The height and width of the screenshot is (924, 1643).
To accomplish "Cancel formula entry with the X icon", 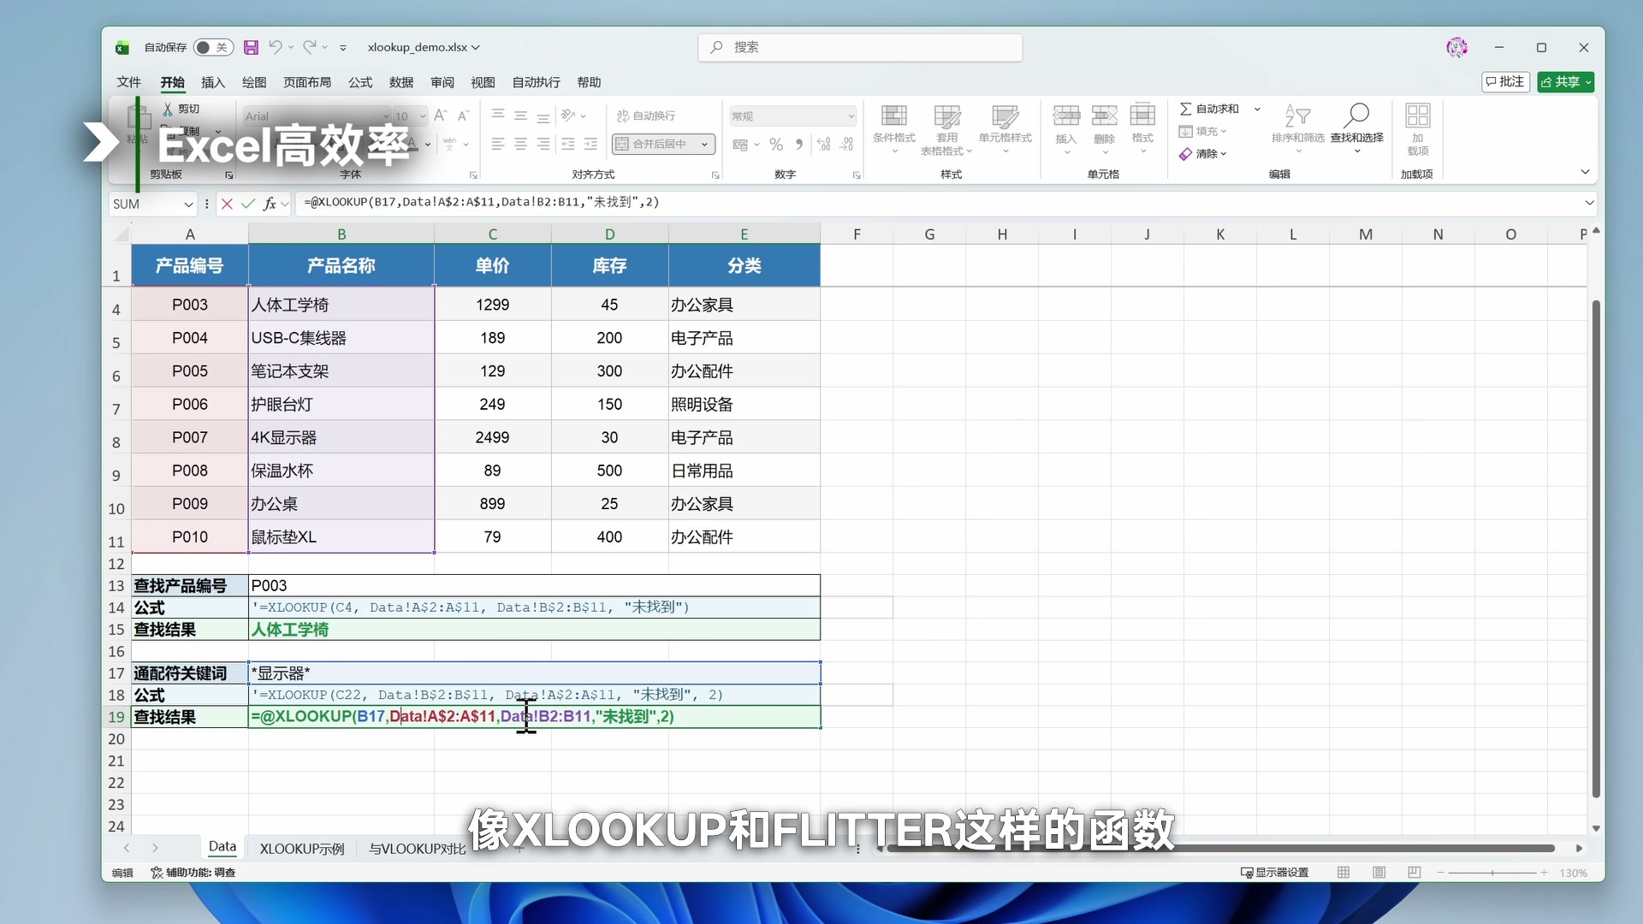I will pyautogui.click(x=227, y=203).
